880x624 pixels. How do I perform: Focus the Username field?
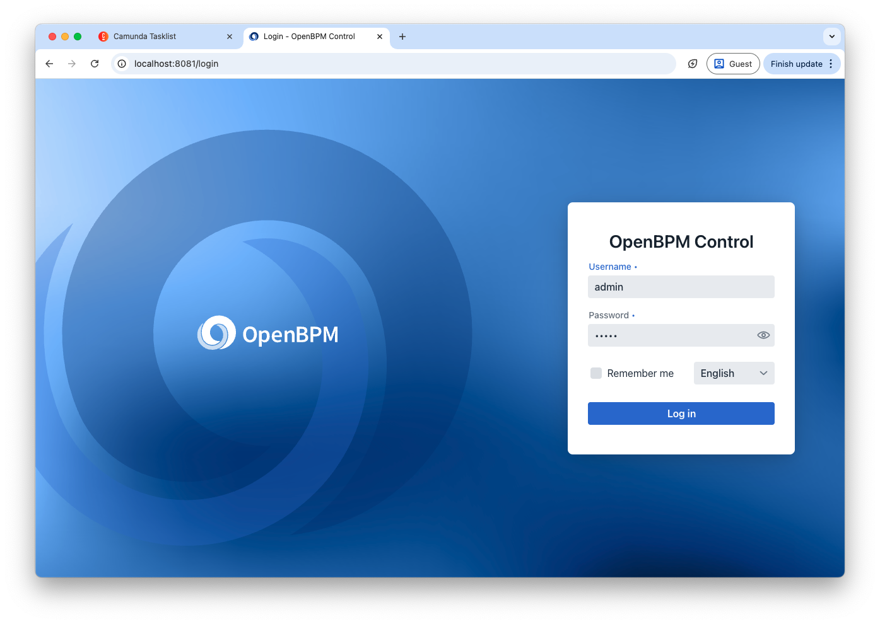tap(681, 287)
